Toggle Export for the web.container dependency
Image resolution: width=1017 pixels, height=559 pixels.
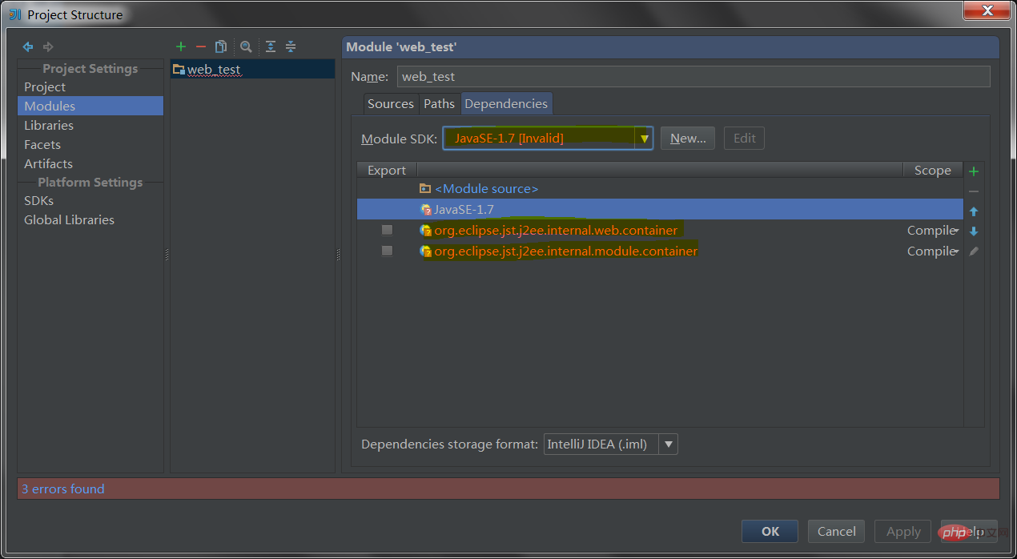coord(387,231)
